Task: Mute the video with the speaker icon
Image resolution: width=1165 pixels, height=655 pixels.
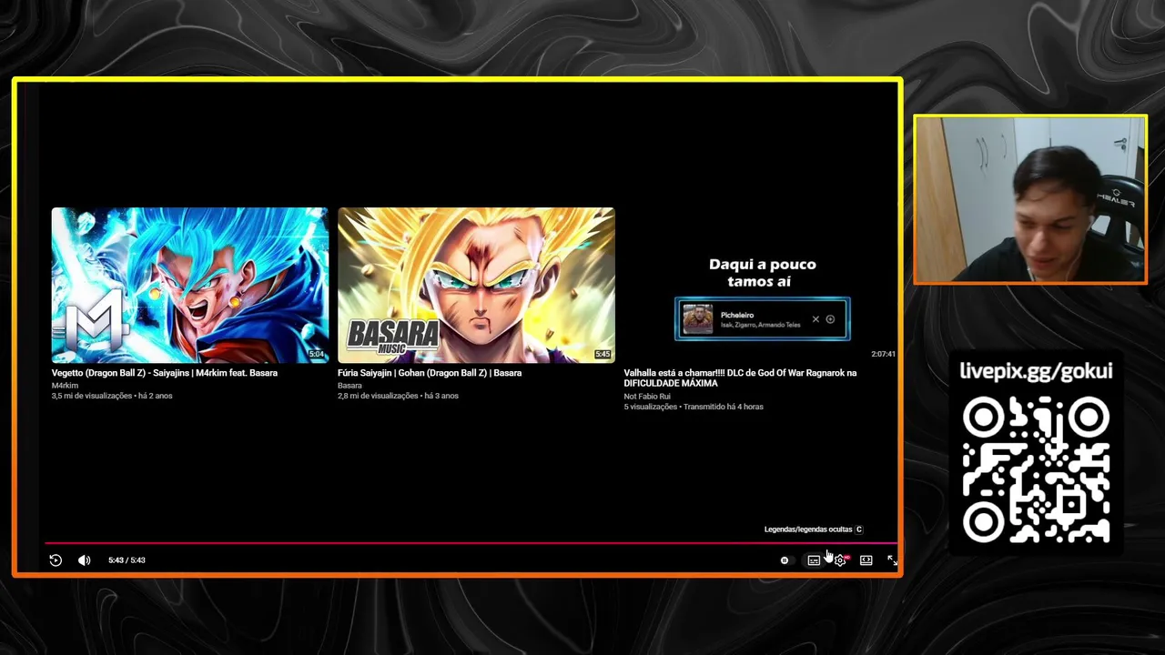Action: point(84,560)
